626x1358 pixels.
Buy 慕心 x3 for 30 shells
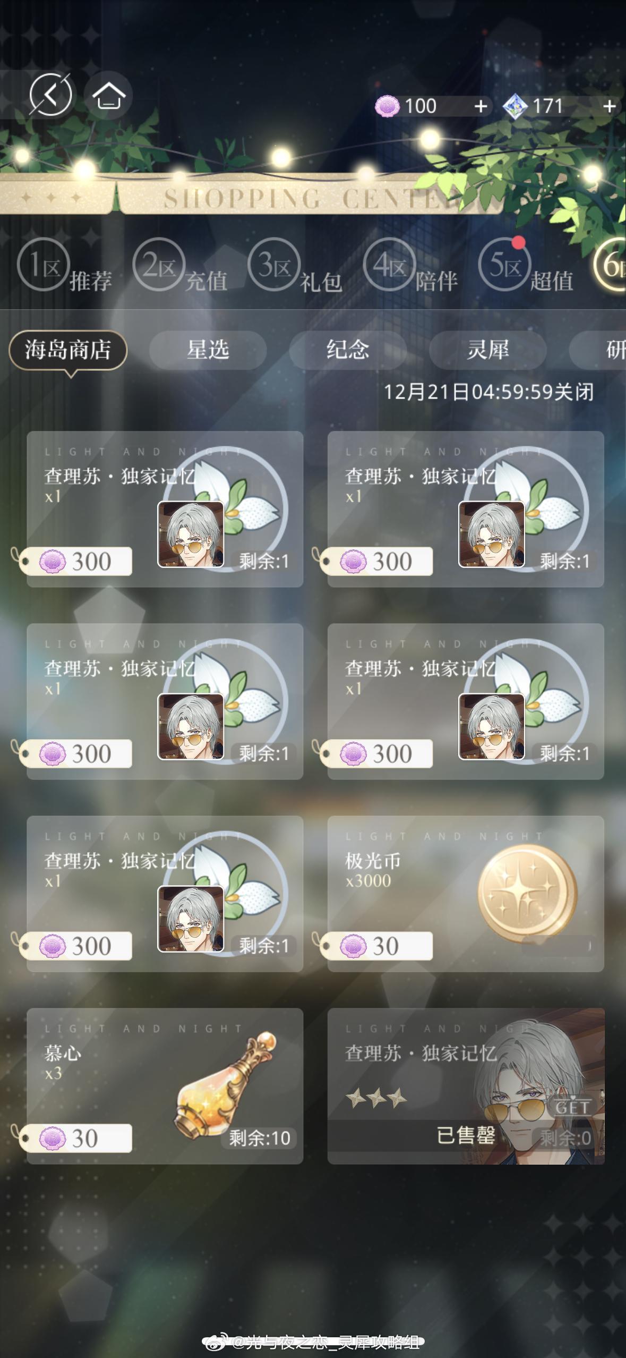point(76,1138)
